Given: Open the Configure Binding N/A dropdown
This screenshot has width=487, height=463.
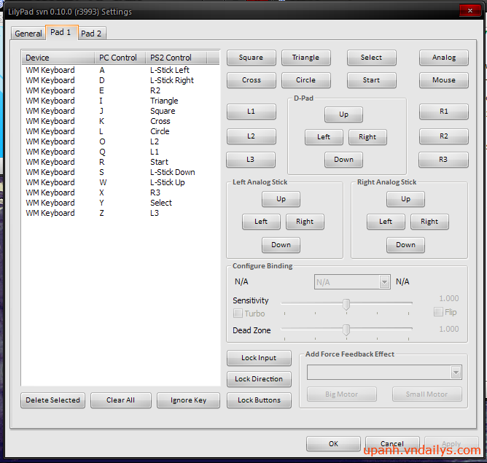Looking at the screenshot, I should coord(352,282).
